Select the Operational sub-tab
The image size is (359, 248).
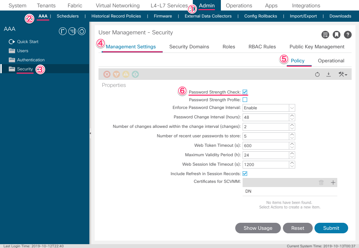pos(331,61)
